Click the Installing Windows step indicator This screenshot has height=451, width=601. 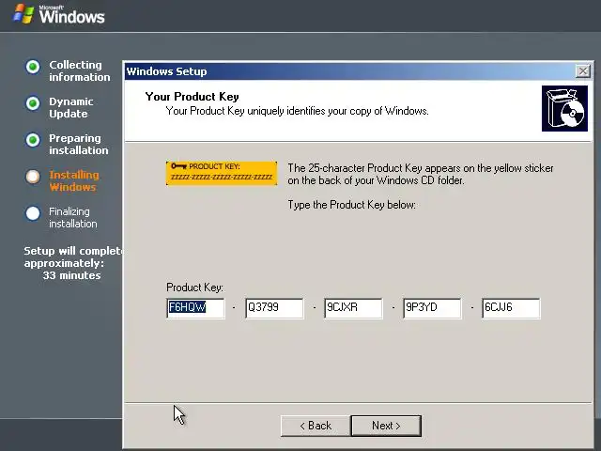pyautogui.click(x=33, y=177)
